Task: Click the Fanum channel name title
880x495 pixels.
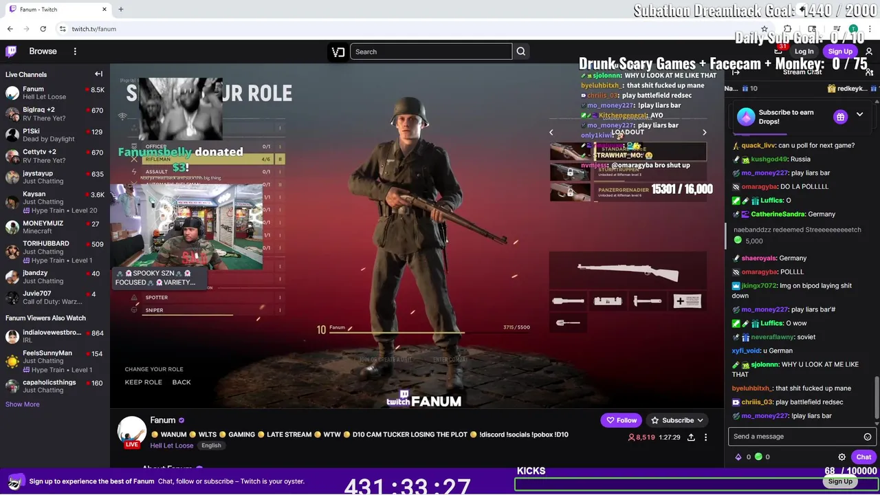Action: click(163, 420)
